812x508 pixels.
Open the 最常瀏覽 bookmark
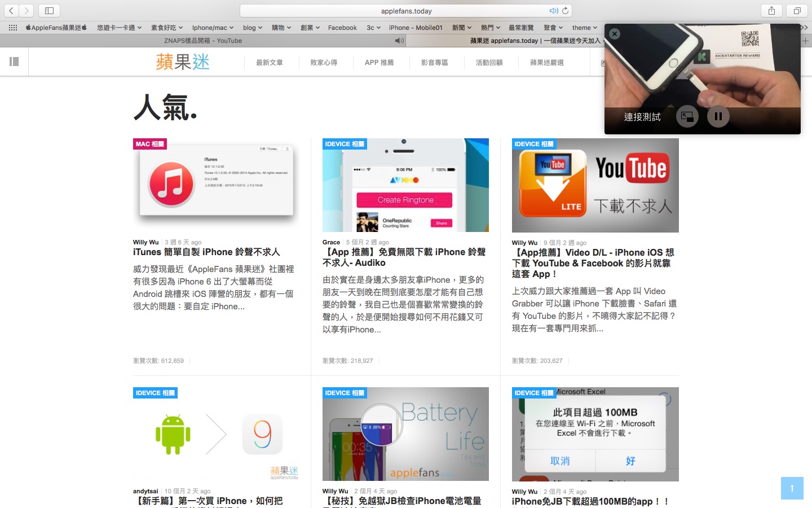521,28
